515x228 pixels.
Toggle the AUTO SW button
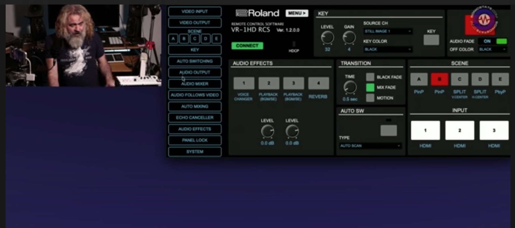coord(389,130)
